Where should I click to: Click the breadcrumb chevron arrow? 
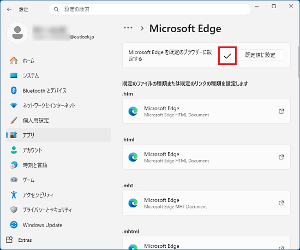142,28
